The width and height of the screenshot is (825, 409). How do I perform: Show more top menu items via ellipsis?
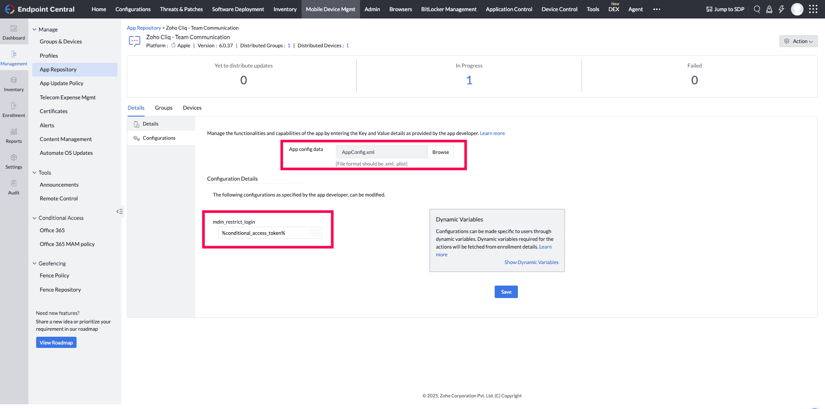(x=656, y=9)
